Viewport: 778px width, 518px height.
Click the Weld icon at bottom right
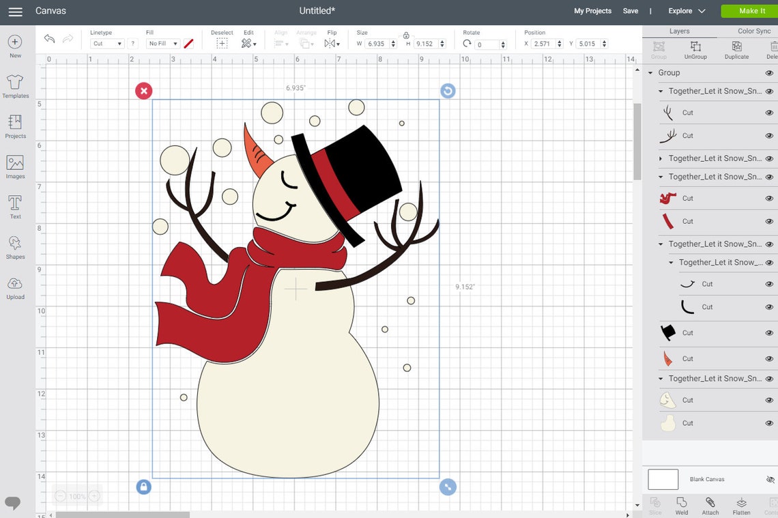pyautogui.click(x=681, y=506)
